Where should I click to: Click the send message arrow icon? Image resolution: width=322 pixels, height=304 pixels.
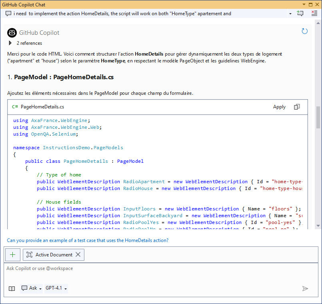305,288
